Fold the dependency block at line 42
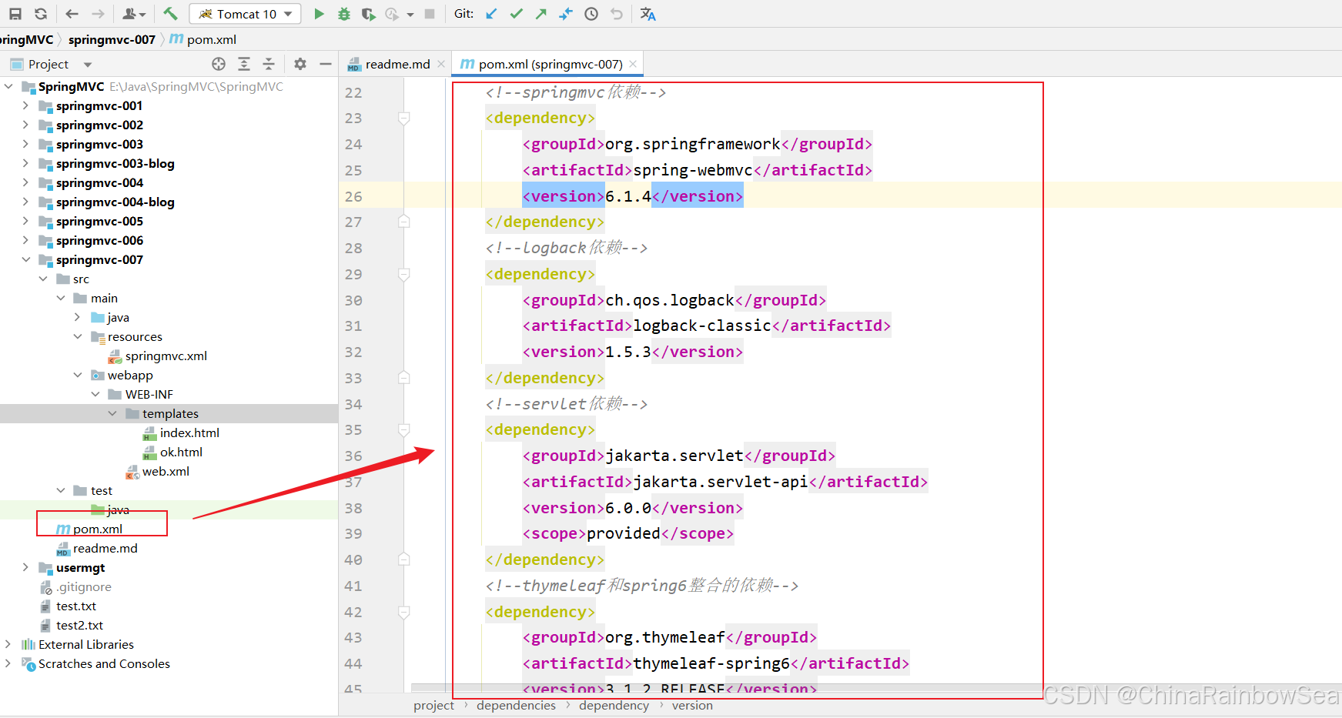 point(403,612)
